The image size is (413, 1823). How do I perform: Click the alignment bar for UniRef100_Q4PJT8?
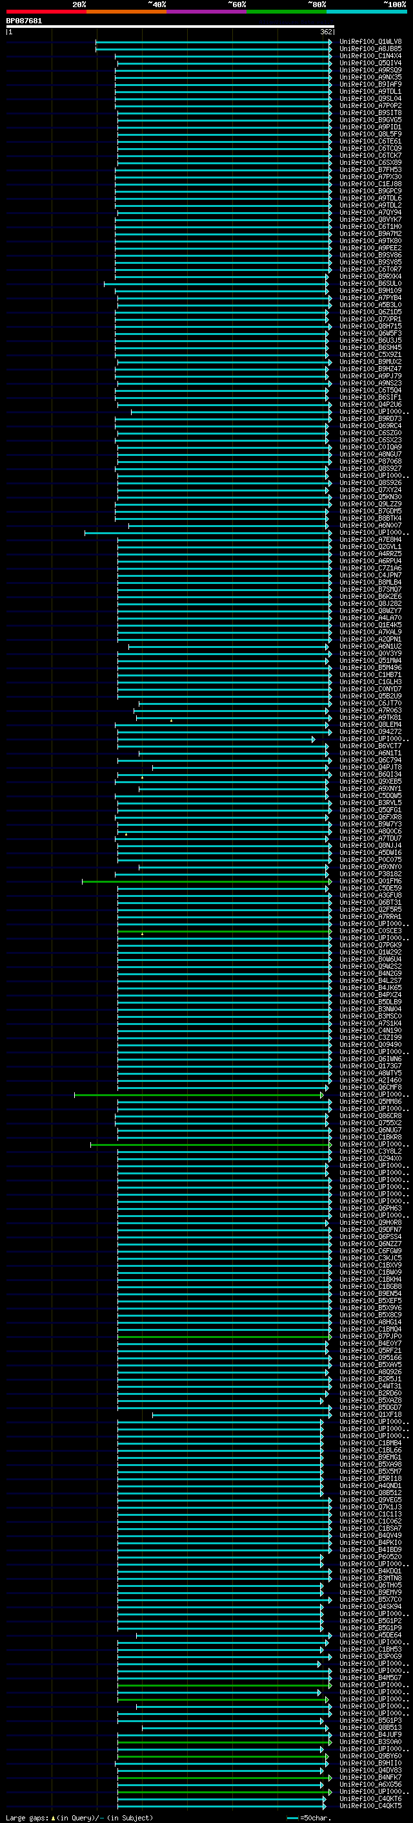pos(241,767)
